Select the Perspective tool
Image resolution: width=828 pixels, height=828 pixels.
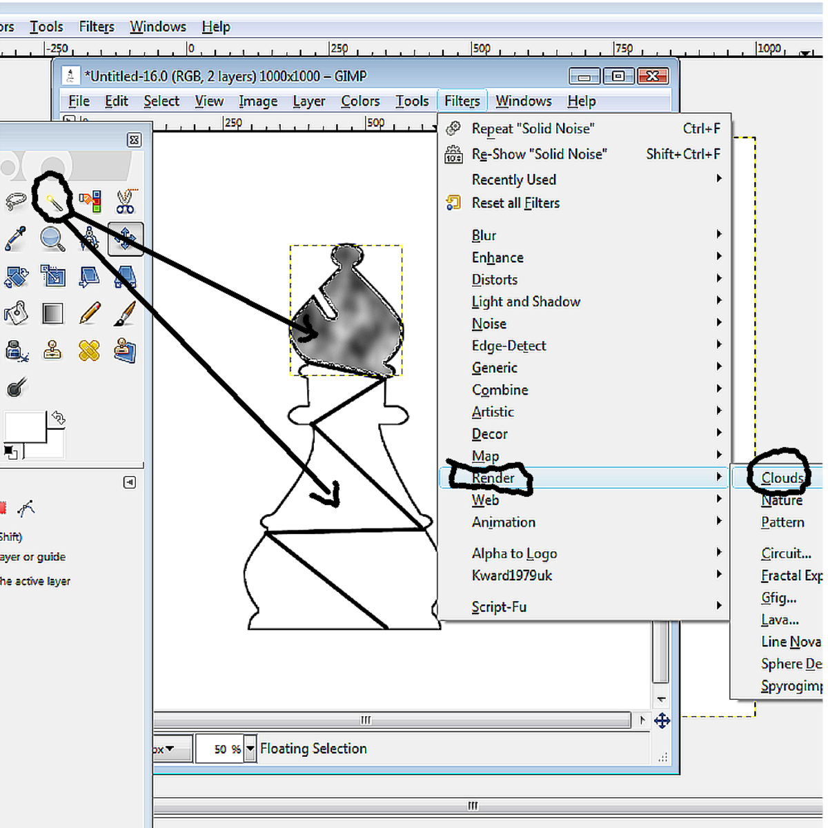[126, 277]
